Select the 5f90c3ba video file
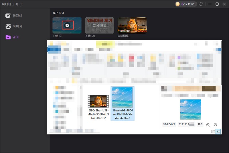 tap(98, 101)
